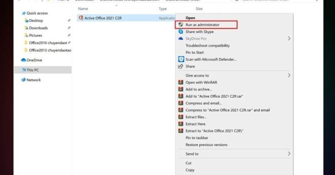The width and height of the screenshot is (335, 175).
Task: Click the Pictures folder icon in sidebar
Action: pyautogui.click(x=26, y=35)
